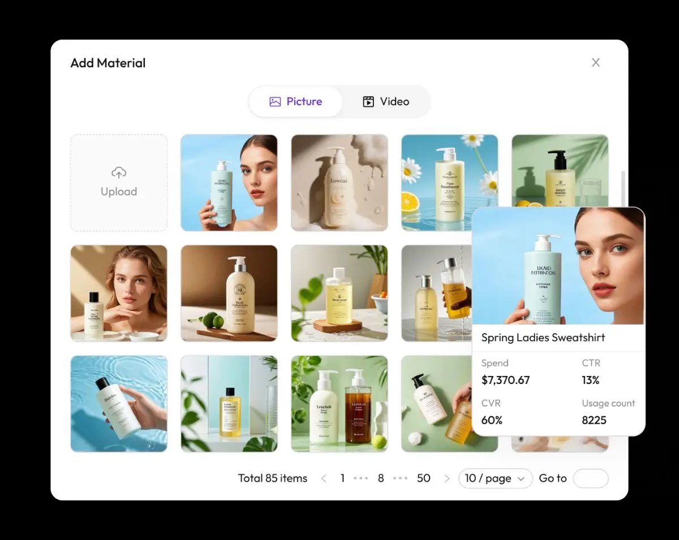Go to next page arrow
The width and height of the screenshot is (679, 540).
(447, 478)
